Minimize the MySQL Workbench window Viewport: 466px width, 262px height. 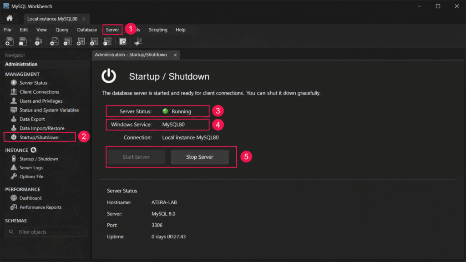coord(419,6)
